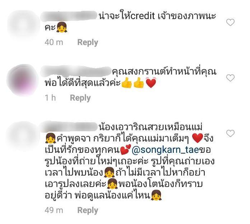Open the @songkarn_tae profile mention

tap(166, 150)
